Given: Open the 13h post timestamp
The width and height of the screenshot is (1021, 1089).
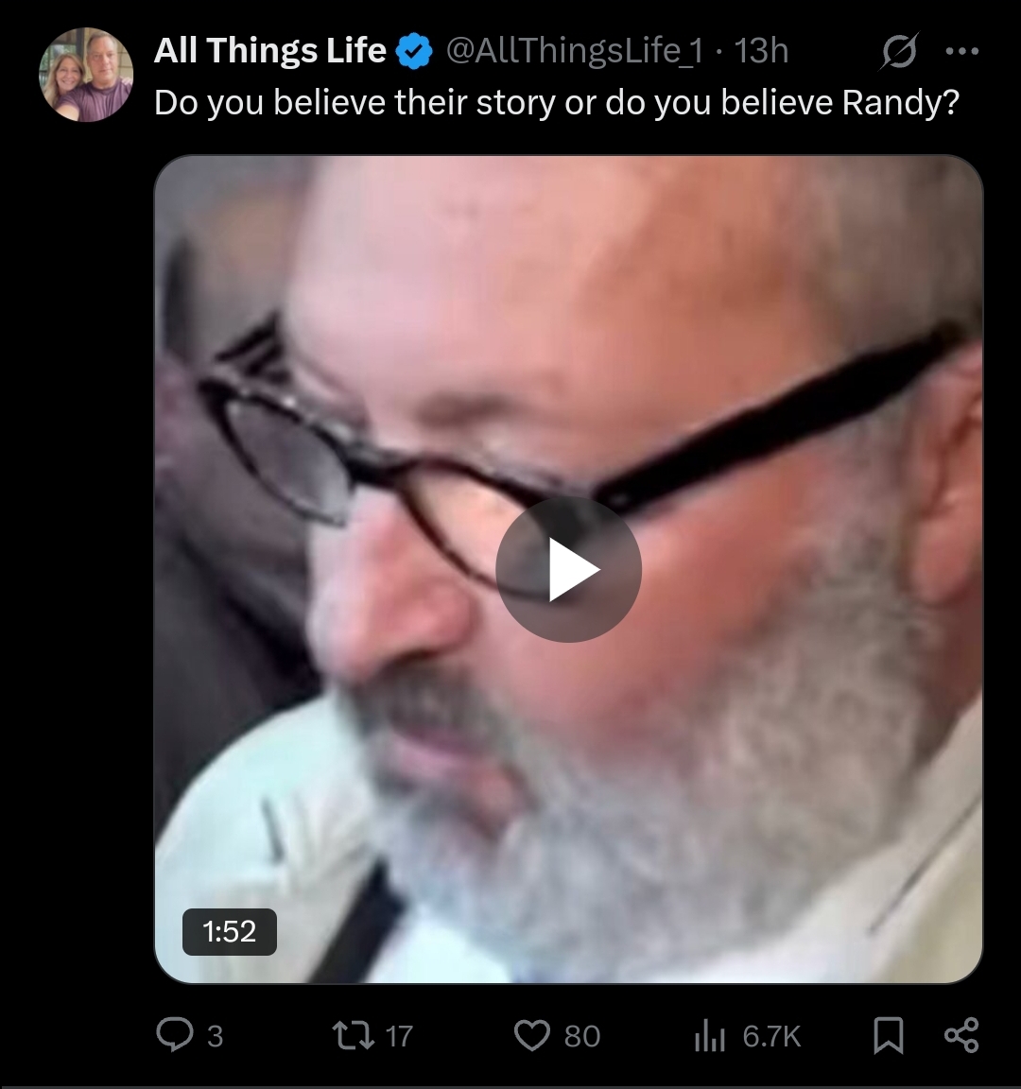Looking at the screenshot, I should pos(761,50).
